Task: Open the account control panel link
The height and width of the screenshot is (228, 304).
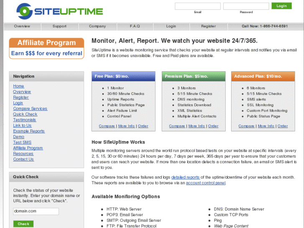Action: click(x=206, y=183)
